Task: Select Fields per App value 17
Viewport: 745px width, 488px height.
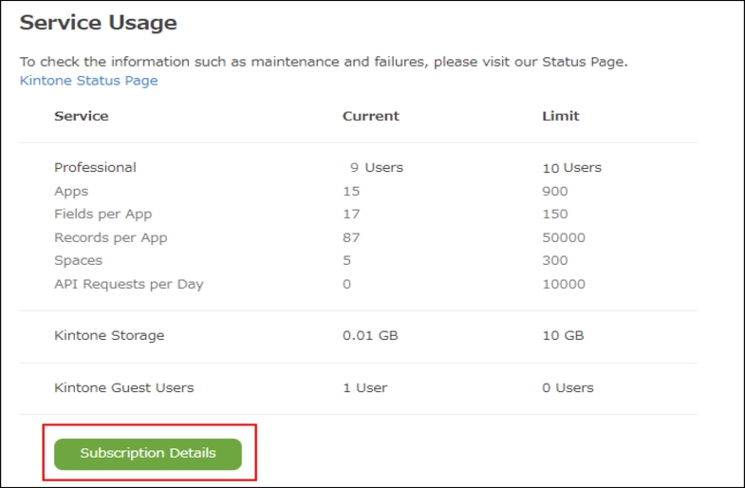Action: coord(351,214)
